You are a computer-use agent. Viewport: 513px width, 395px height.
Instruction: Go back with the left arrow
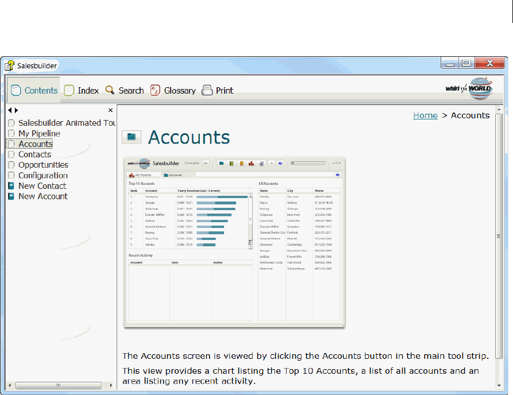(10, 110)
